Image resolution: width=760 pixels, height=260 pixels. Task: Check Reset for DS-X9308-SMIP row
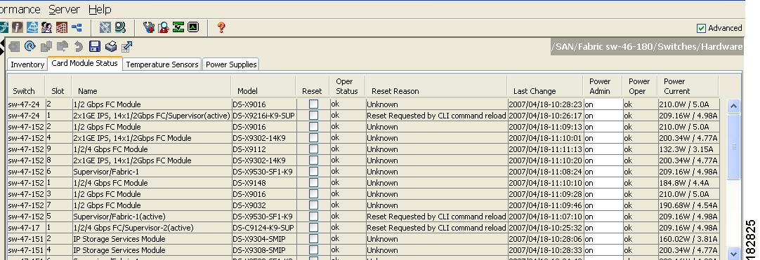coord(313,250)
